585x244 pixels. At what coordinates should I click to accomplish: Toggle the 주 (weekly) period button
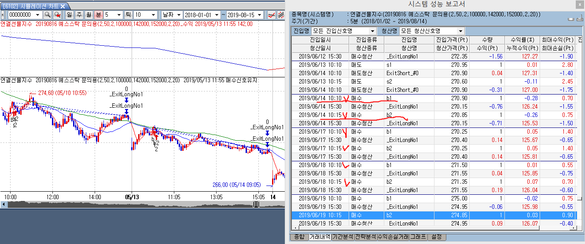pos(78,15)
